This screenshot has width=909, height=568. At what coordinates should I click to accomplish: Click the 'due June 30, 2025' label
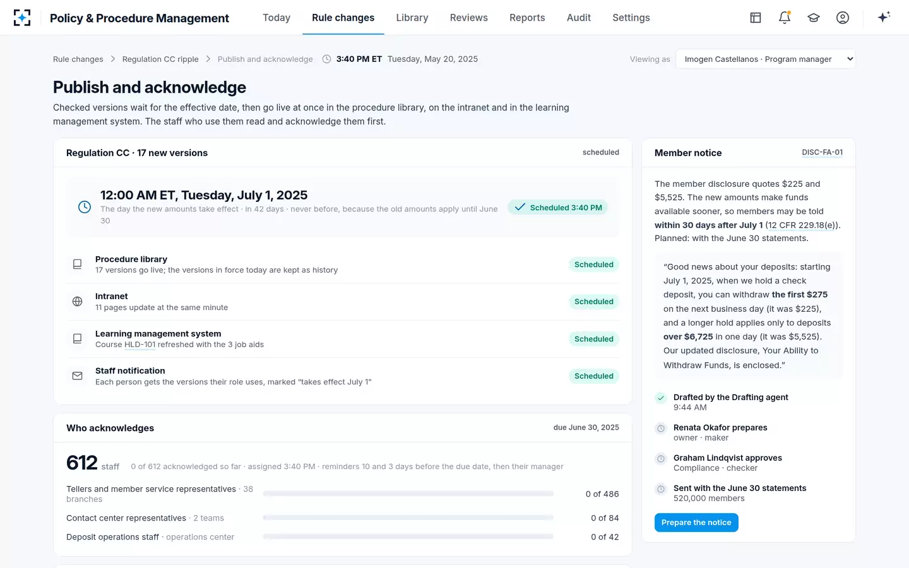pos(586,427)
